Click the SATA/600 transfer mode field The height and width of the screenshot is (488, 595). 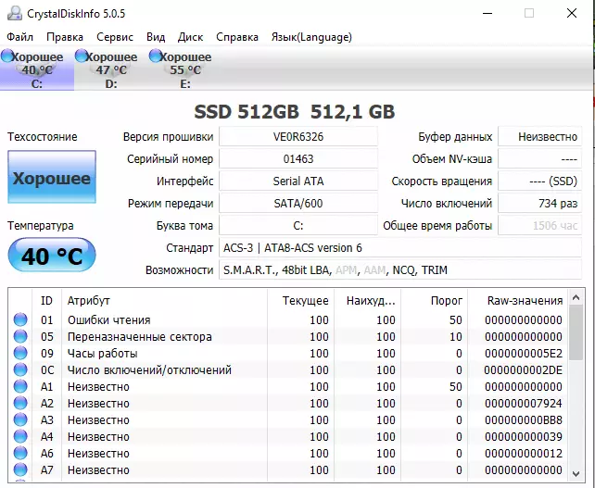(x=298, y=203)
